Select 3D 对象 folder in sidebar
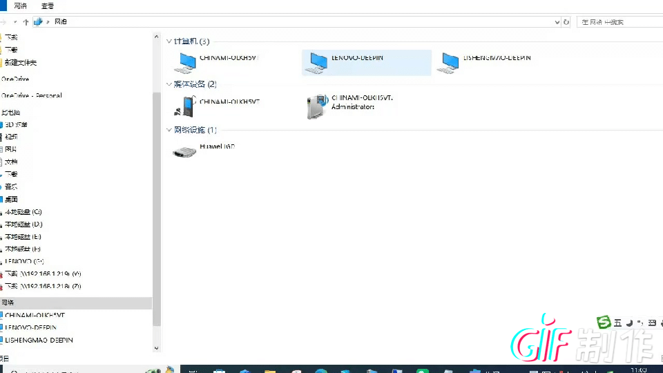 tap(16, 125)
